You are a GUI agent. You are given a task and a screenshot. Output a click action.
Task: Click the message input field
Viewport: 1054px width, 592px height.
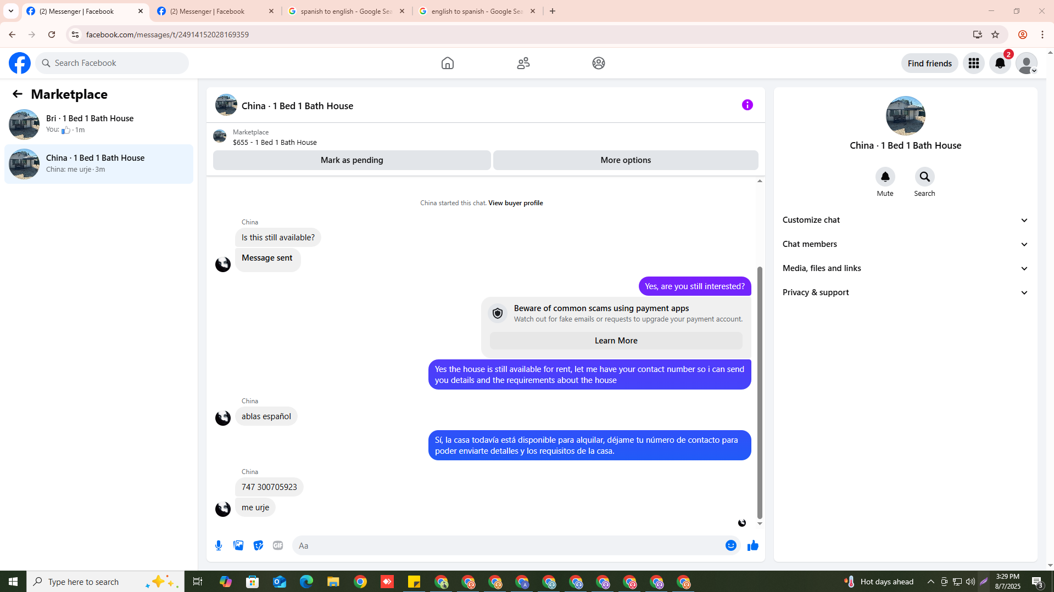pos(508,545)
